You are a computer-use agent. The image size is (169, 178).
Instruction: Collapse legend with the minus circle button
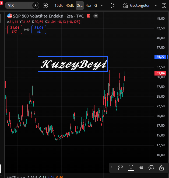point(96,16)
